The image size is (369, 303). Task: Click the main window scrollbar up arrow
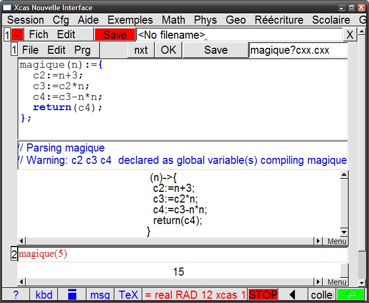click(361, 31)
